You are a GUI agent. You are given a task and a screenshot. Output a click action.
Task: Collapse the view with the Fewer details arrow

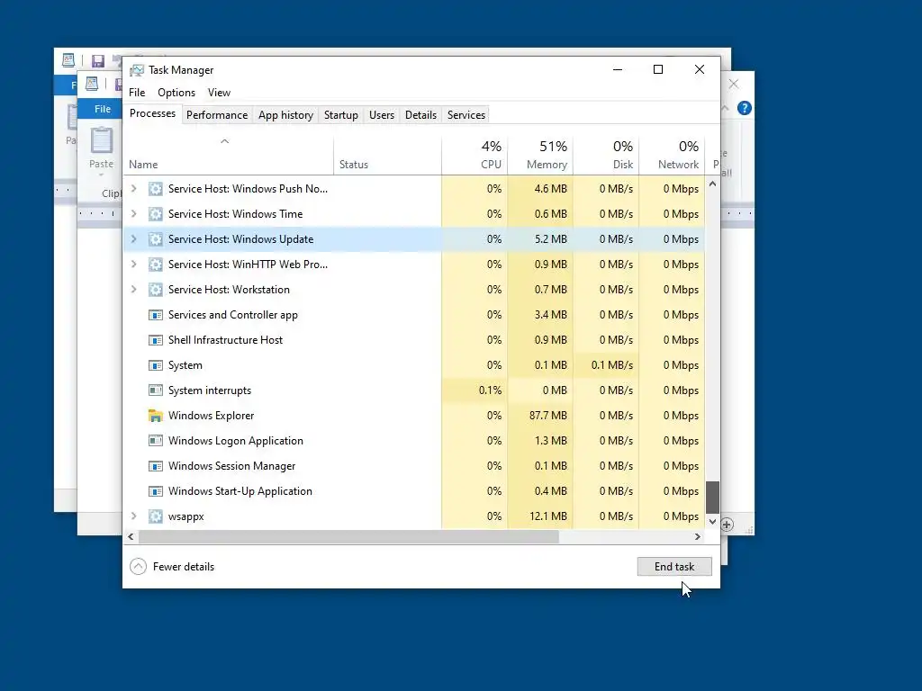pos(138,567)
